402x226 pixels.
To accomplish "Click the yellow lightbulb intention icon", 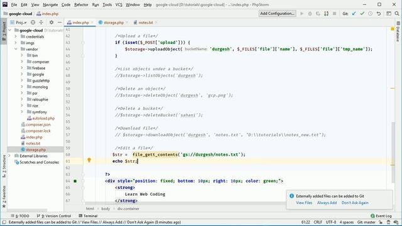I will pyautogui.click(x=89, y=160).
